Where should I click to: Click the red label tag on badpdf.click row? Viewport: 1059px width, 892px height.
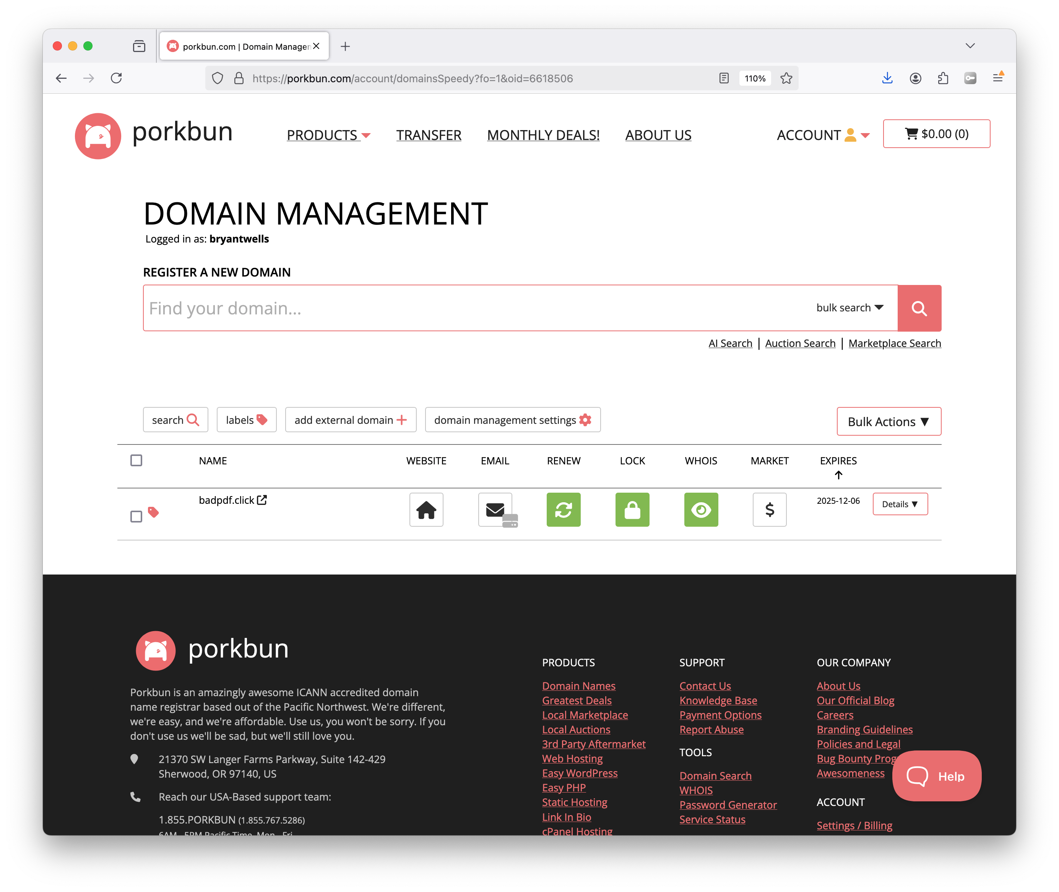[x=153, y=512]
